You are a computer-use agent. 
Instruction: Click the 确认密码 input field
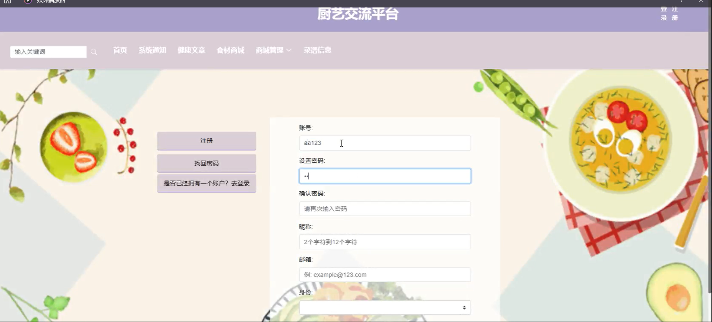pyautogui.click(x=385, y=209)
